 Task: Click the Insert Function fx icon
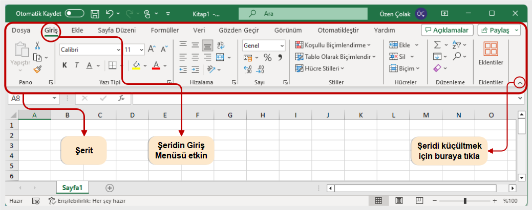(x=121, y=98)
